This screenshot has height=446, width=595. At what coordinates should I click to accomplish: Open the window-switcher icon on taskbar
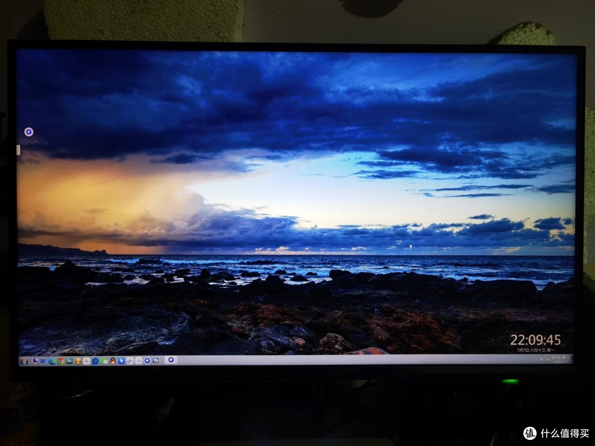pyautogui.click(x=155, y=361)
